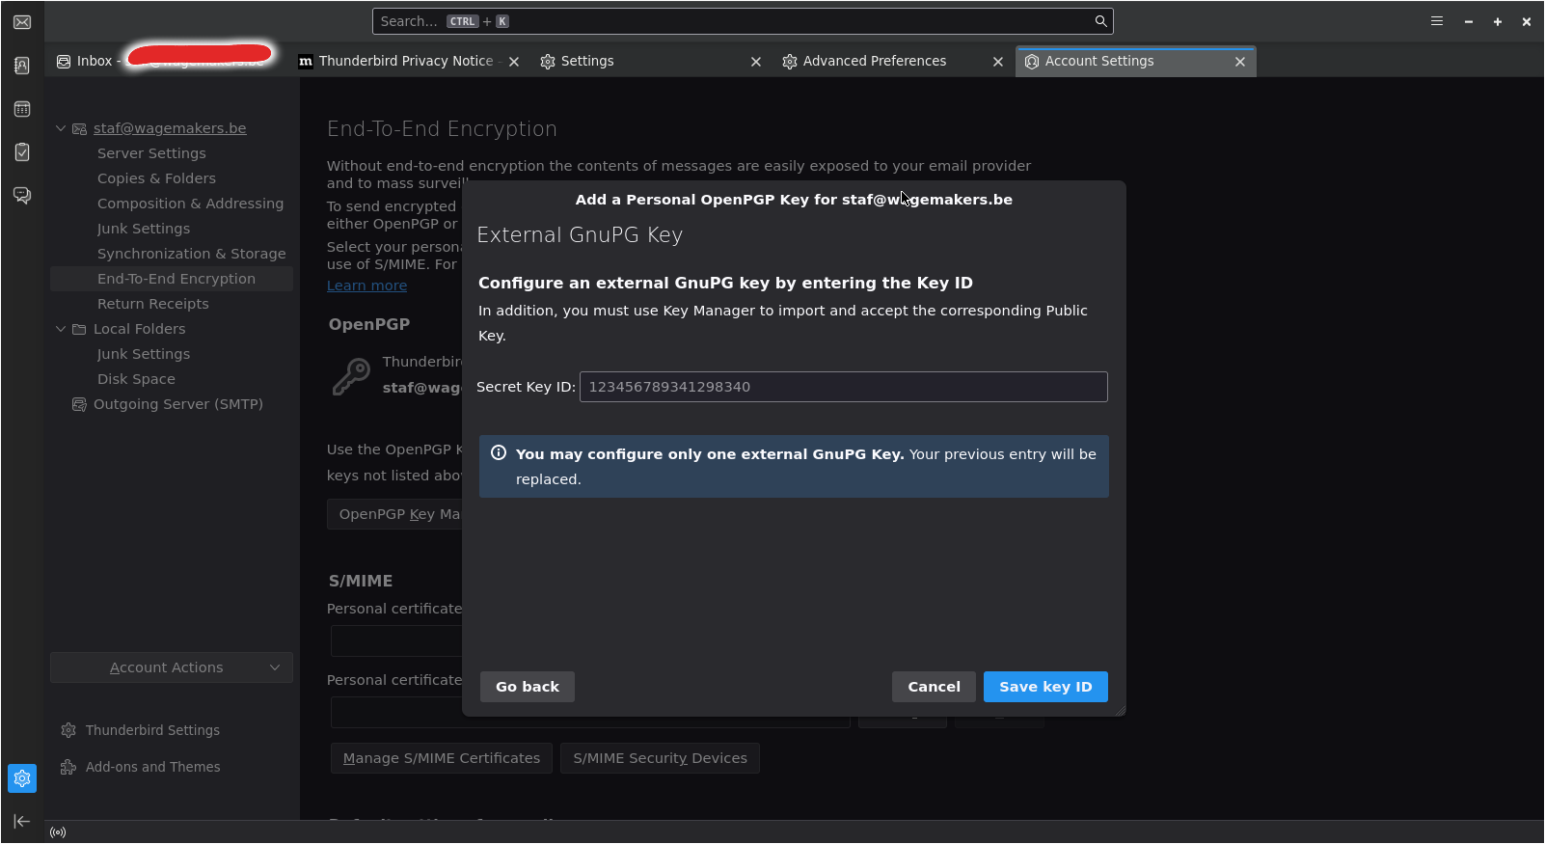Open Add-ons and Themes
The height and width of the screenshot is (844, 1545).
(x=152, y=767)
